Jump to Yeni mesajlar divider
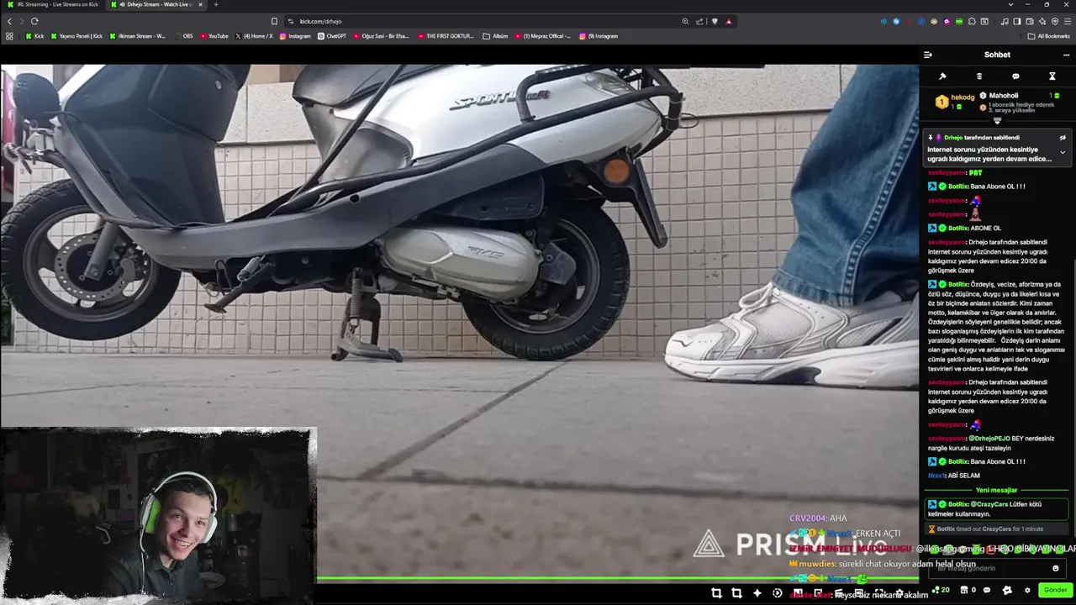Viewport: 1076px width, 605px height. pos(997,490)
